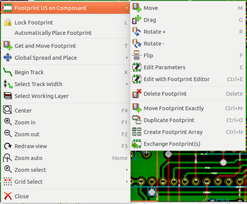Image resolution: width=247 pixels, height=204 pixels.
Task: Click the Zoom in magnifier icon
Action: [8, 122]
